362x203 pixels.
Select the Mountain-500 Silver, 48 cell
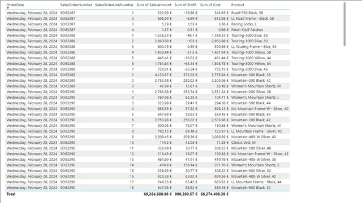pyautogui.click(x=251, y=148)
